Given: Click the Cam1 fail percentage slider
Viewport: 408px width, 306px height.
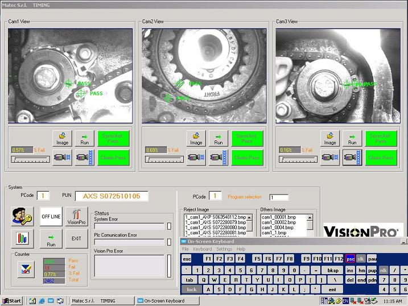Looking at the screenshot, I should coord(30,159).
